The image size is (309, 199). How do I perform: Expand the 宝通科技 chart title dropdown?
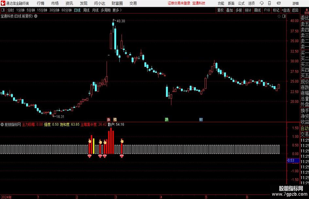point(36,16)
